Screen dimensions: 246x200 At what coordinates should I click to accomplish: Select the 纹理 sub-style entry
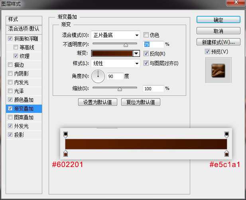click(x=24, y=56)
